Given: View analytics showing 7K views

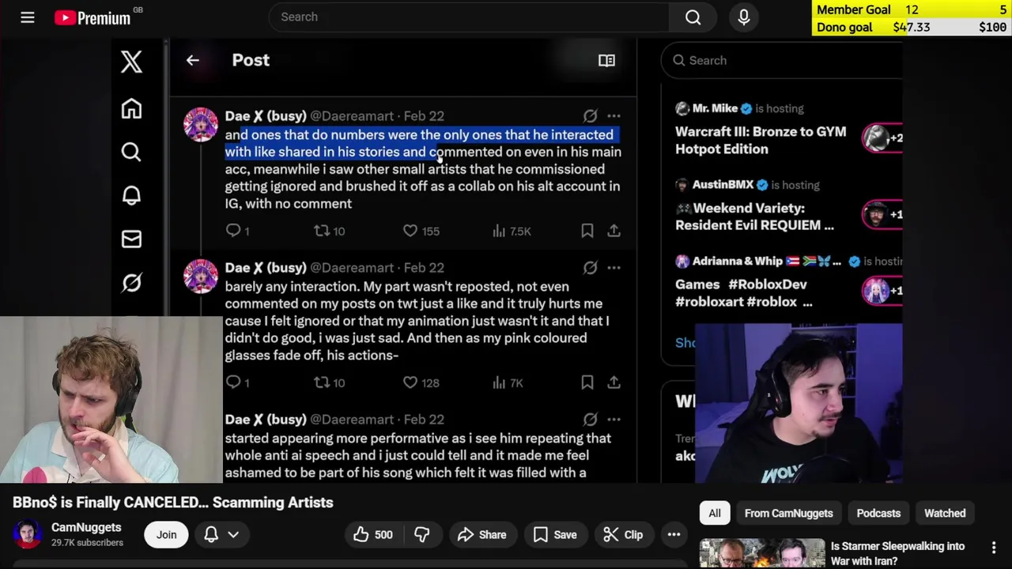Looking at the screenshot, I should coord(508,382).
